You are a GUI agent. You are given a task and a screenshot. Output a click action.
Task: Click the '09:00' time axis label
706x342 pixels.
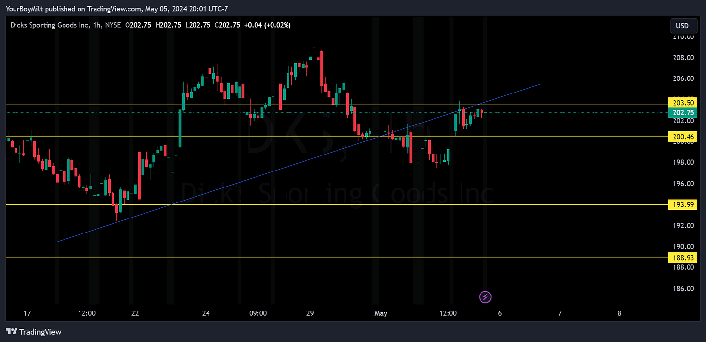coord(258,313)
